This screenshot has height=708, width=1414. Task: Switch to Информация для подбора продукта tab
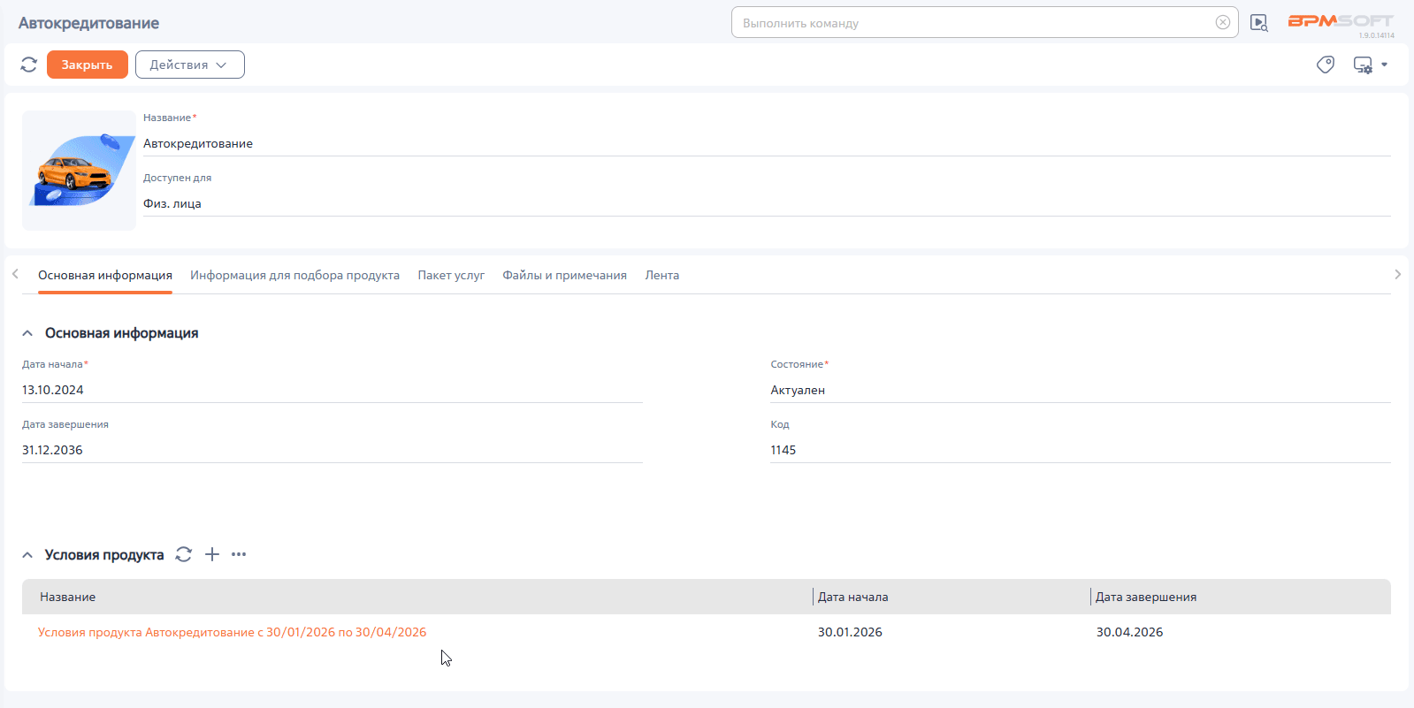pyautogui.click(x=294, y=275)
